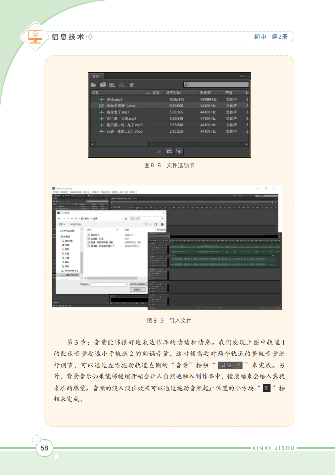
Task: Select 音乐 folder in navigation tree
Action: (65, 262)
